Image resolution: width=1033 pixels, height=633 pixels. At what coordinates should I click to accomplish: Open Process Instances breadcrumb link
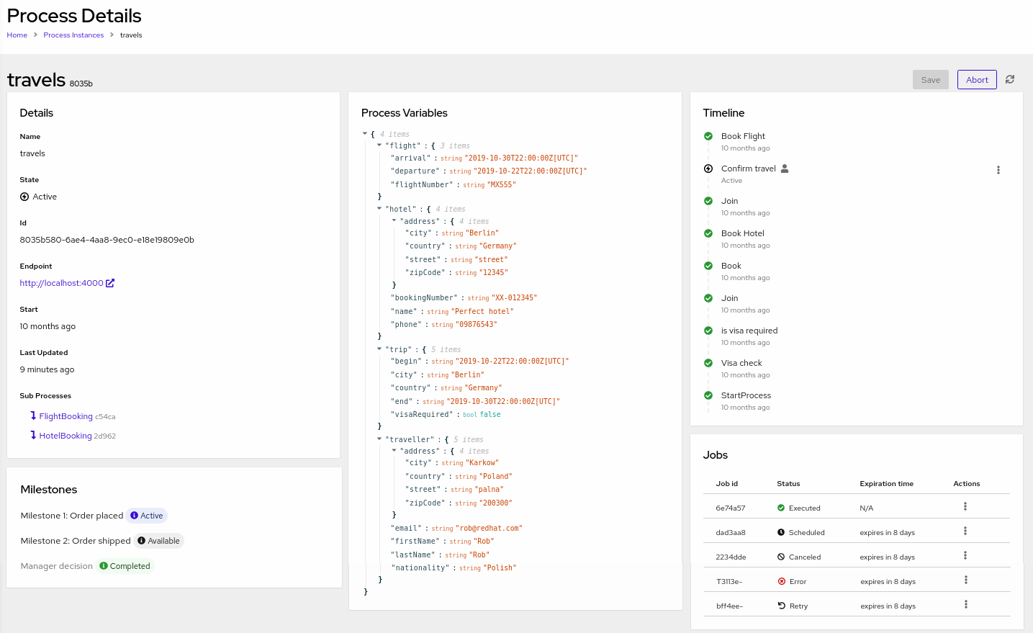73,35
